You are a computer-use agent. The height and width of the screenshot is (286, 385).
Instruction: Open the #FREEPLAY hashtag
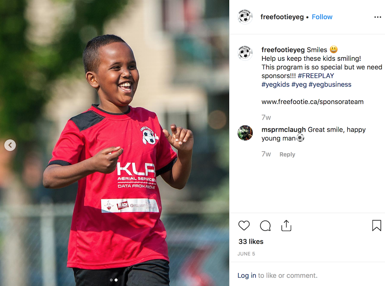tap(316, 76)
